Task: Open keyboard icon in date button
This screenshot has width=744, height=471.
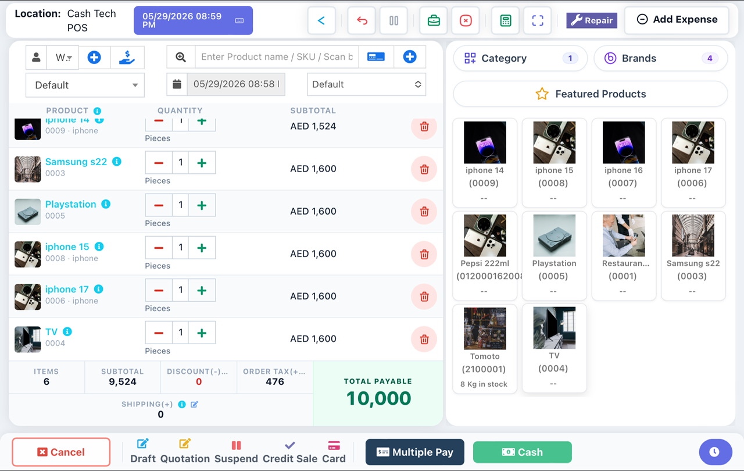Action: click(x=239, y=20)
